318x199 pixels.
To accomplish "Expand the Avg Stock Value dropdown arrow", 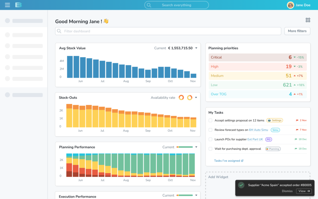I will (196, 48).
